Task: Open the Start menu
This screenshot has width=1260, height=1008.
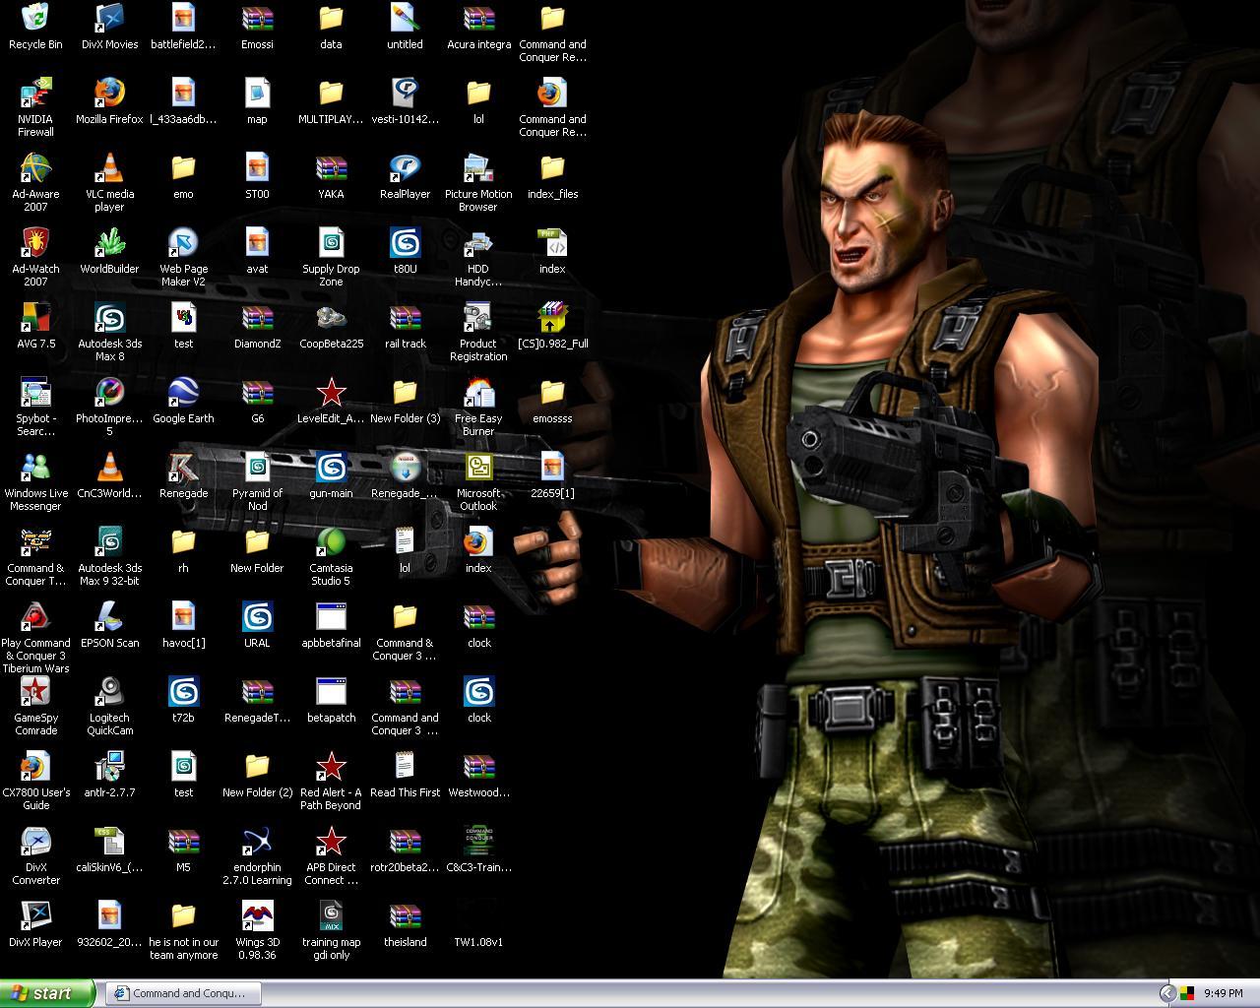Action: [47, 993]
